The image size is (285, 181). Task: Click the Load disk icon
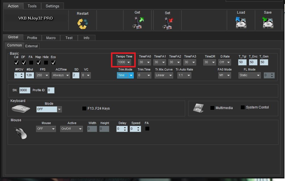pos(241,23)
